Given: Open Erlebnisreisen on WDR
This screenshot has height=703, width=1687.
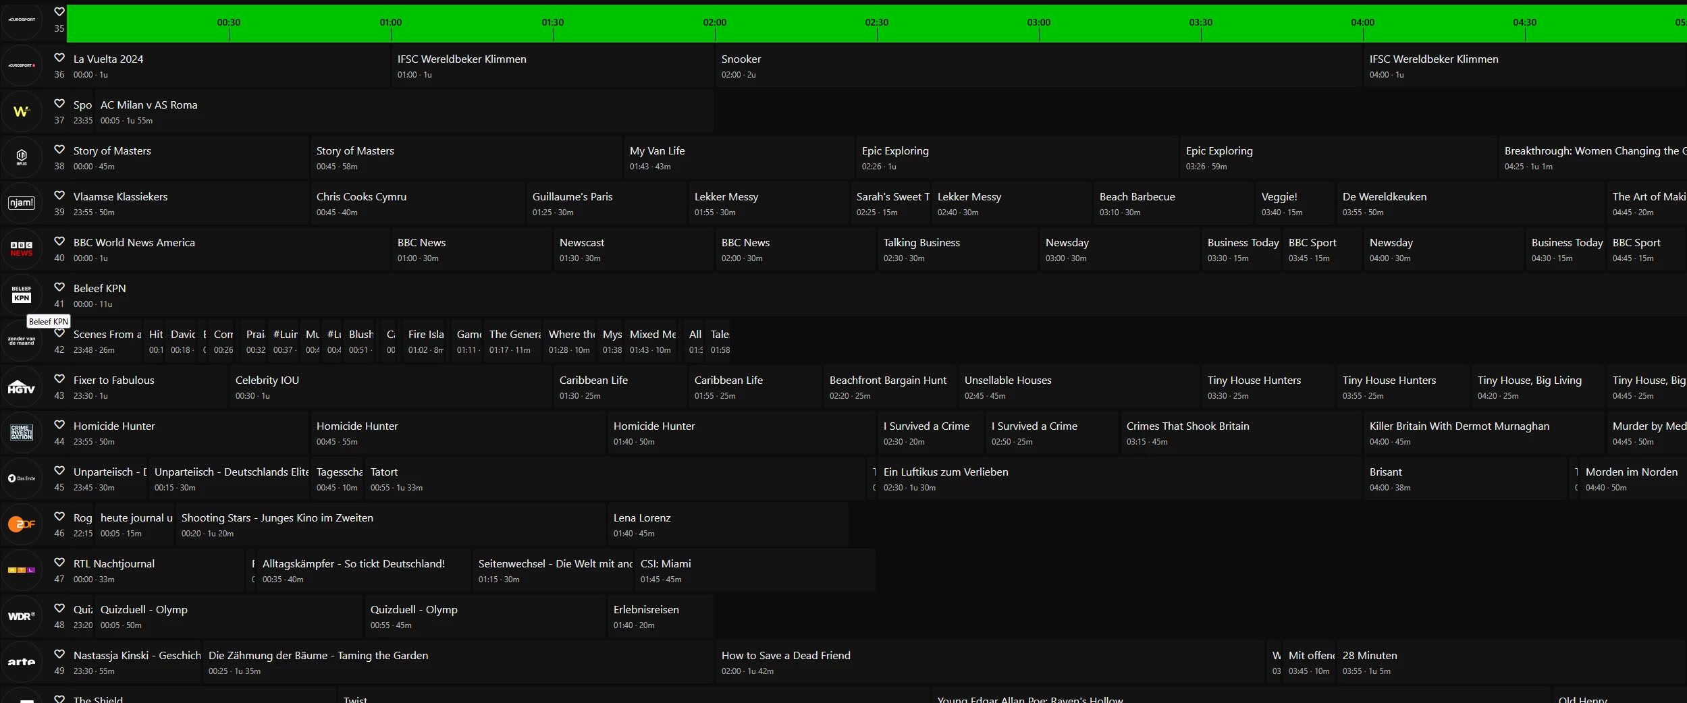Looking at the screenshot, I should coord(661,617).
